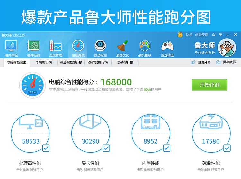Click the overall score 168000
The width and height of the screenshot is (241, 179).
tap(116, 82)
